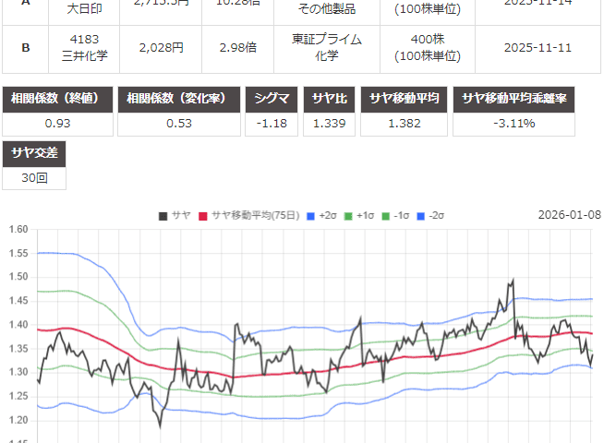
Task: Hide the -2σ series via legend
Action: [x=433, y=215]
